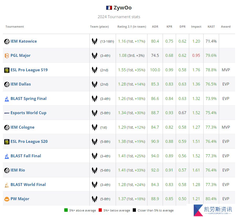The height and width of the screenshot is (217, 239).
Task: Open the BLAST Fall Final link
Action: click(x=26, y=156)
